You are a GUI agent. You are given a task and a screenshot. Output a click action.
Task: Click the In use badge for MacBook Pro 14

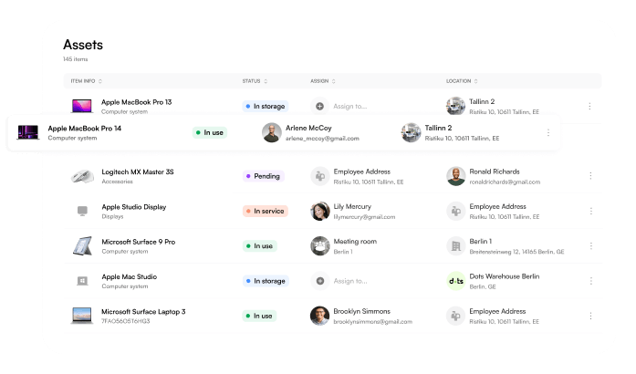click(x=210, y=132)
